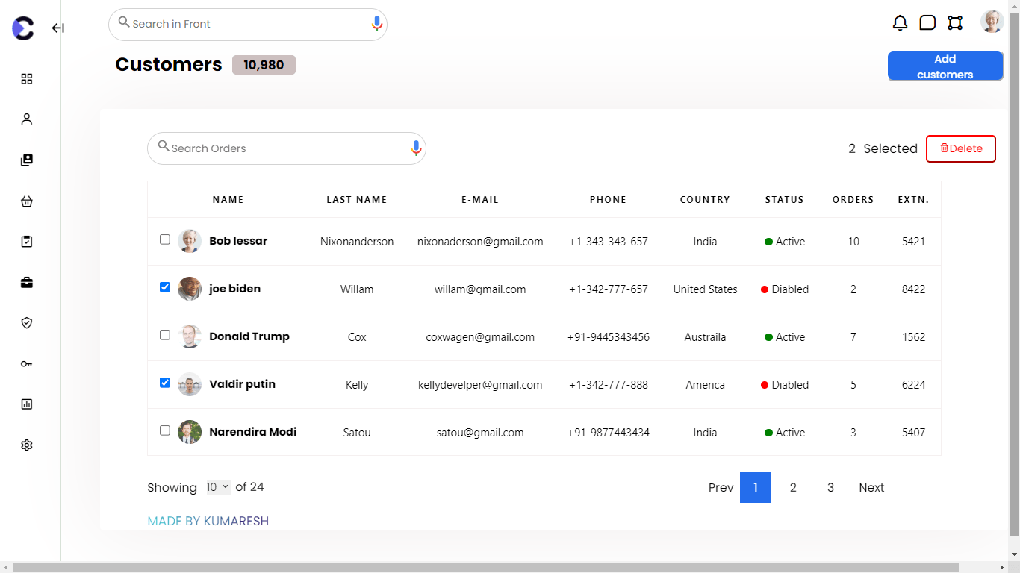Click last name Nixonanderson
Screen dimensions: 1020x573
pyautogui.click(x=357, y=242)
